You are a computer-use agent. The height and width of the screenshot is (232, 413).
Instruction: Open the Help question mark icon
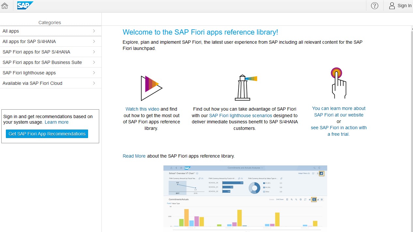click(374, 6)
